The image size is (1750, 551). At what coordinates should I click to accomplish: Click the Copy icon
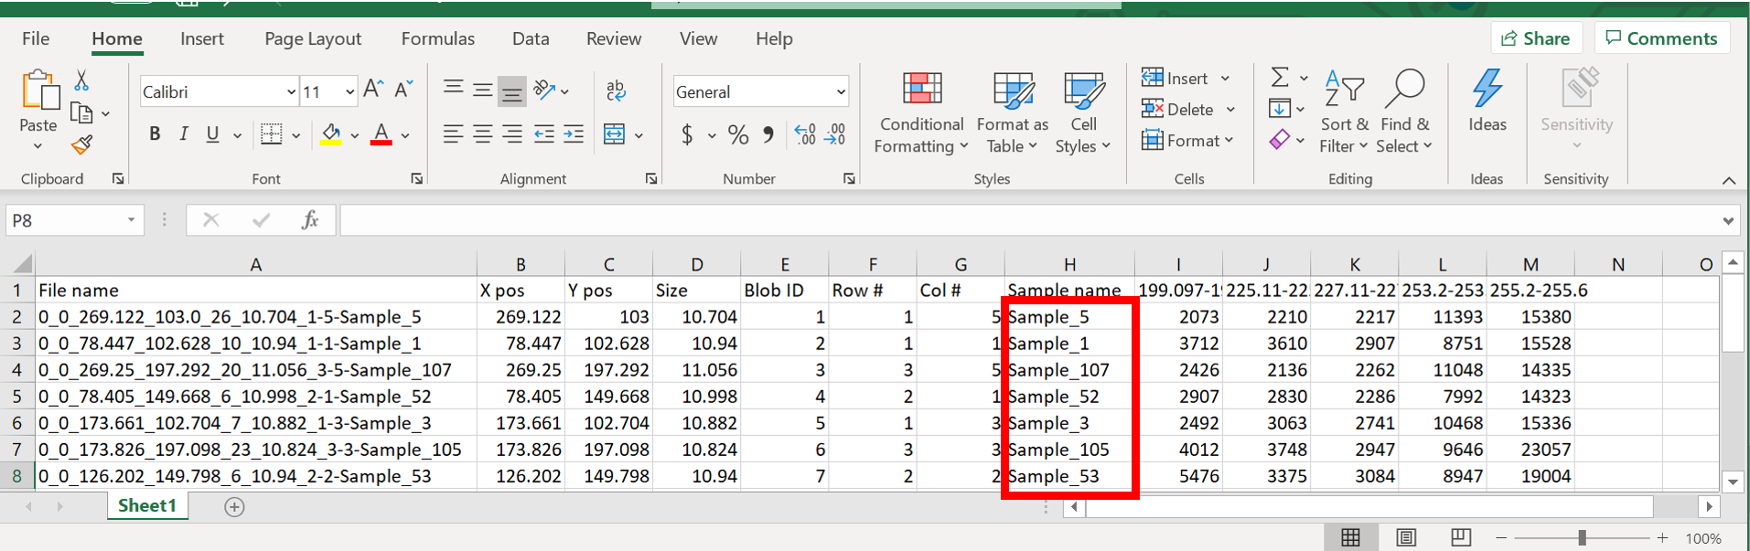[81, 113]
